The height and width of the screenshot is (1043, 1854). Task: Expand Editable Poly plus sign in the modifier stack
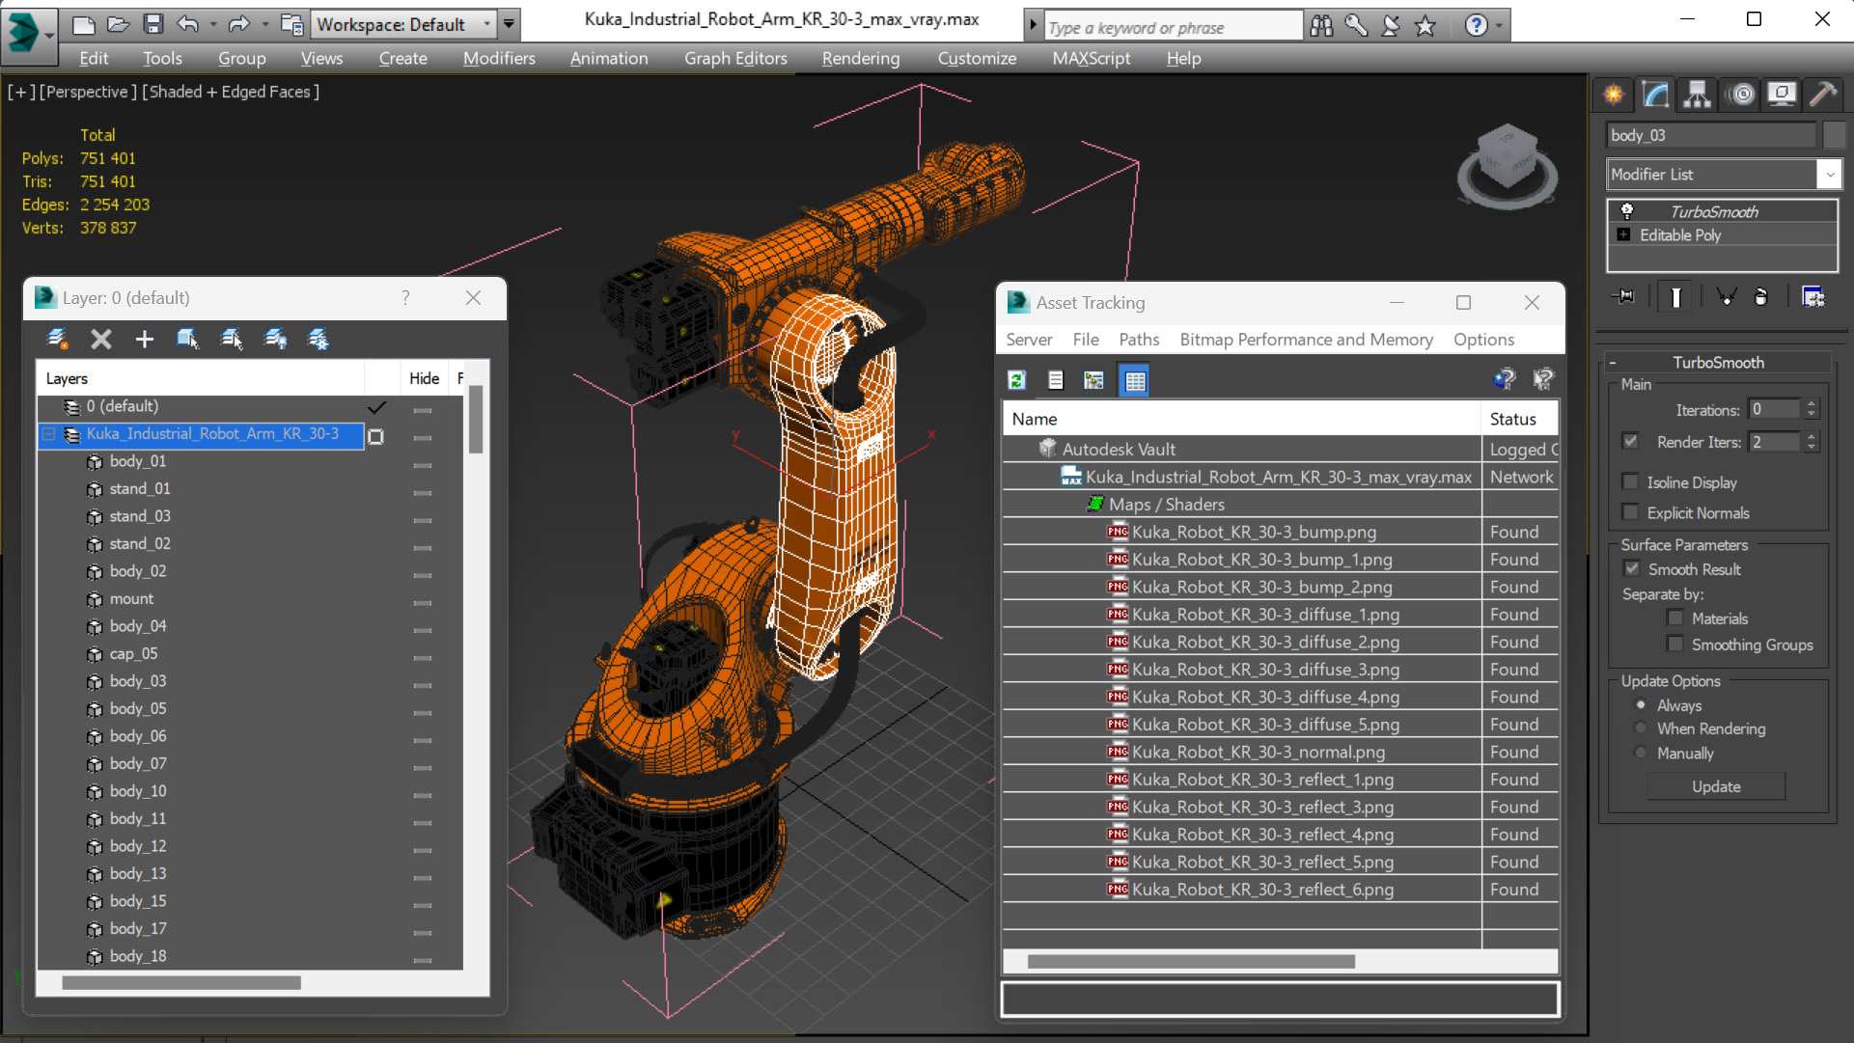[1624, 234]
